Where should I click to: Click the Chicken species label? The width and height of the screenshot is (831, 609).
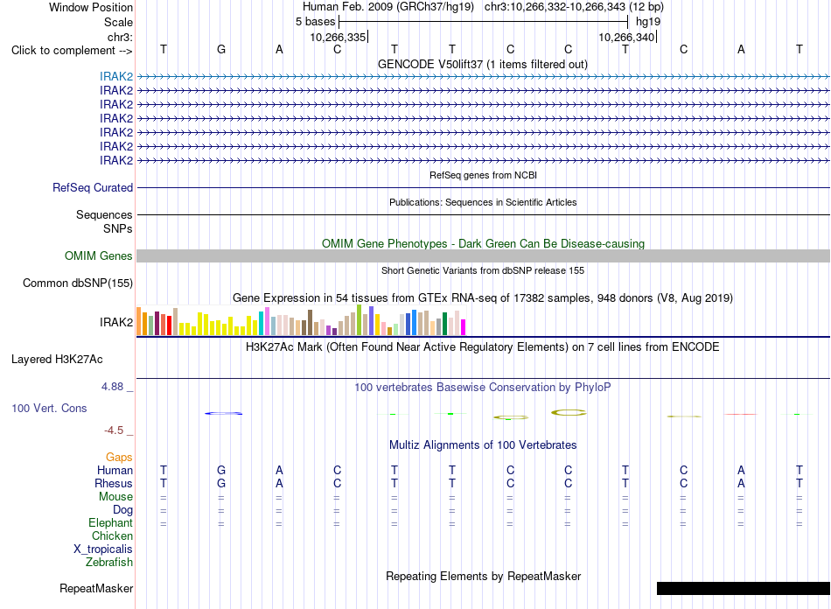[x=112, y=535]
